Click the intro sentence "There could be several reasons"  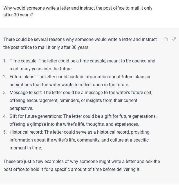[x=80, y=40]
